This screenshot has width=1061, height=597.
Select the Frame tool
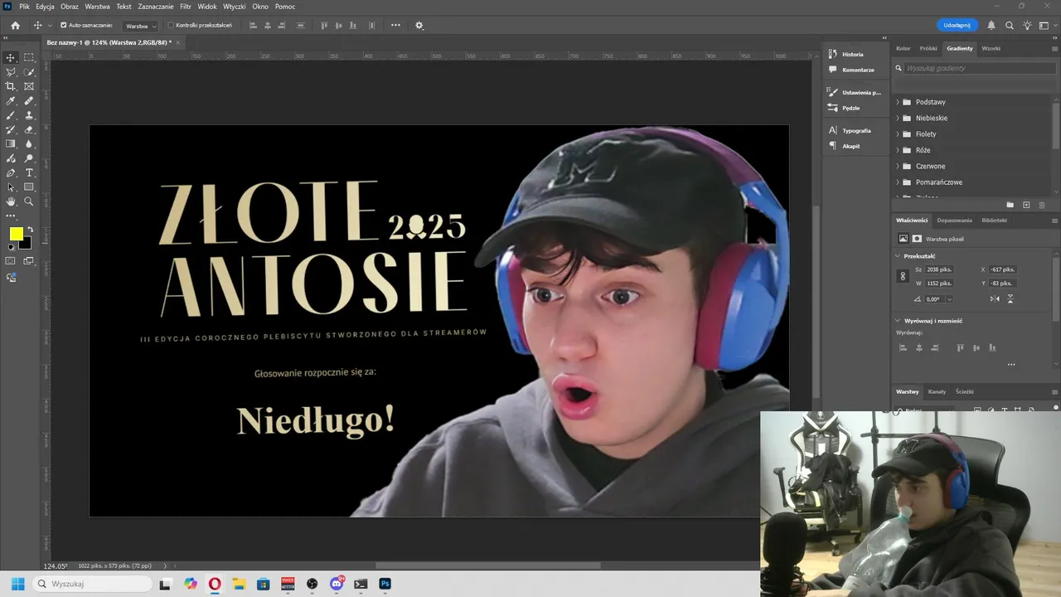29,86
